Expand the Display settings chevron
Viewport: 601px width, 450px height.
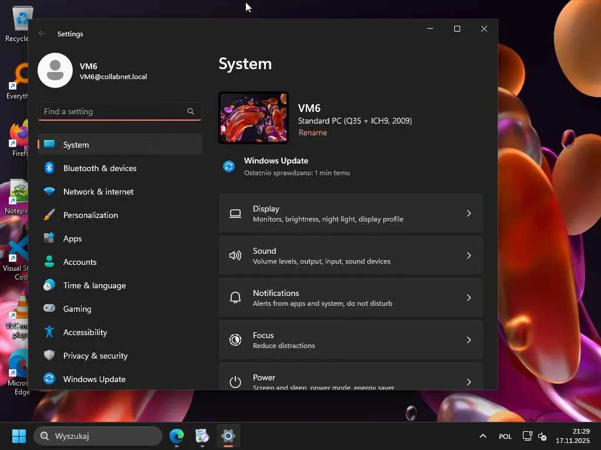469,213
